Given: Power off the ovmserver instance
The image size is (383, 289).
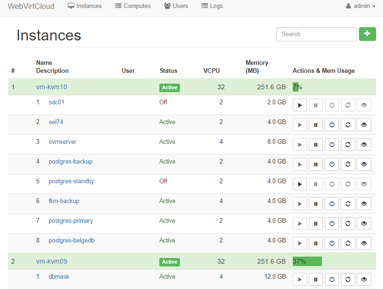Looking at the screenshot, I should tap(331, 144).
